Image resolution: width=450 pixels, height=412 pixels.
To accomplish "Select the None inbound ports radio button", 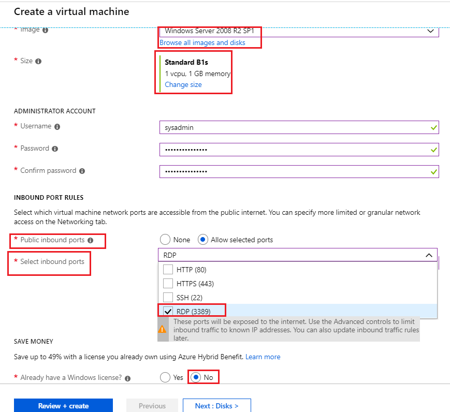I will [165, 240].
